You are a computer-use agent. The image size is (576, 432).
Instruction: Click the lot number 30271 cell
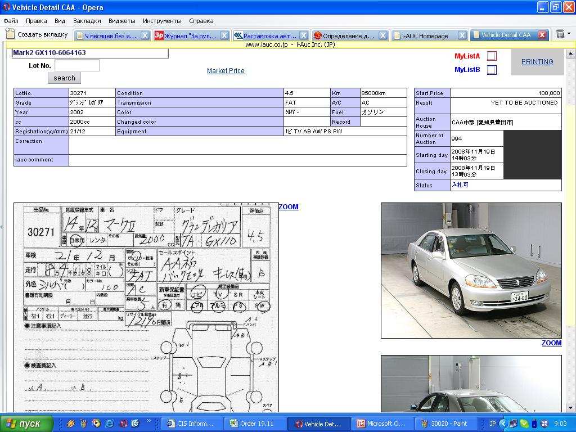(92, 93)
